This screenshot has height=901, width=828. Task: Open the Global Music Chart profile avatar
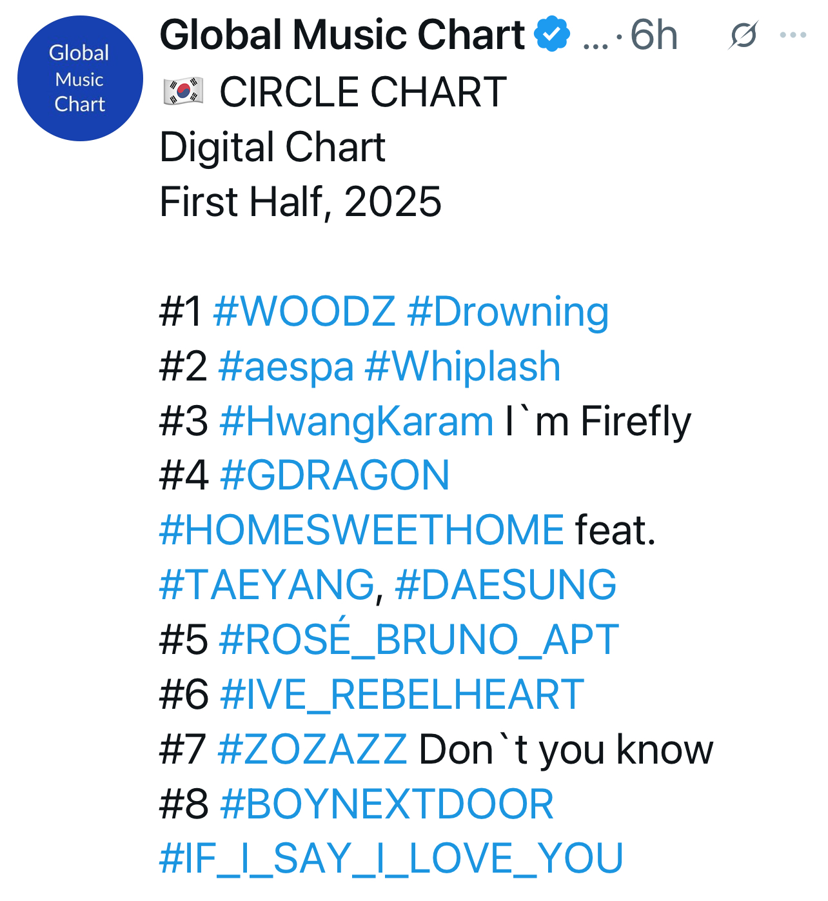click(80, 79)
